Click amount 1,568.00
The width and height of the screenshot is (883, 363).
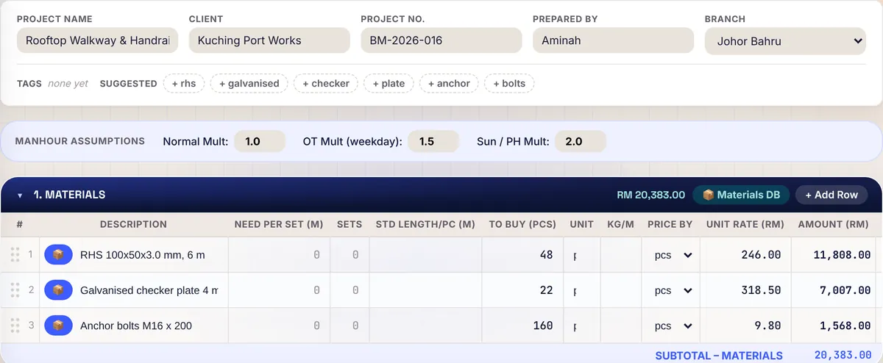pos(846,326)
